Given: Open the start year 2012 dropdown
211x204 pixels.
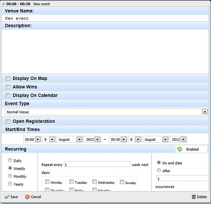Looking at the screenshot, I should 98,140.
